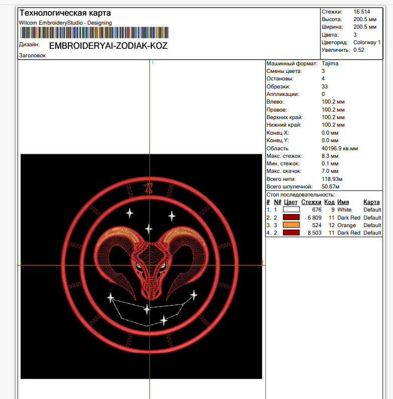
Task: Click the 'Стоп последовательность' section heading
Action: pos(300,194)
